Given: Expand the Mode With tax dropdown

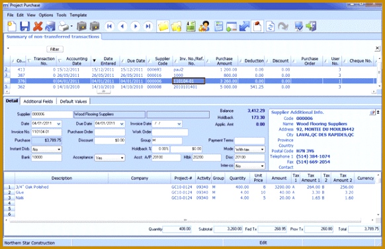Looking at the screenshot, I should [x=262, y=149].
